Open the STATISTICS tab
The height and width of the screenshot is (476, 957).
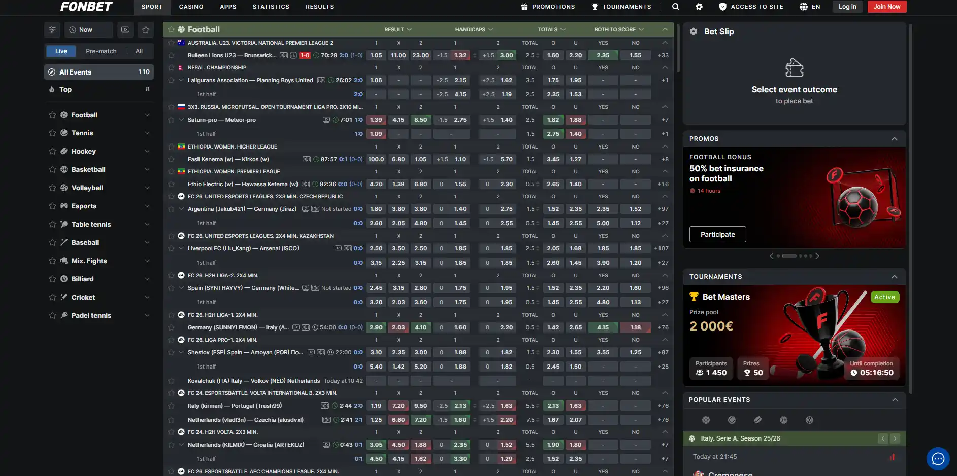[271, 7]
